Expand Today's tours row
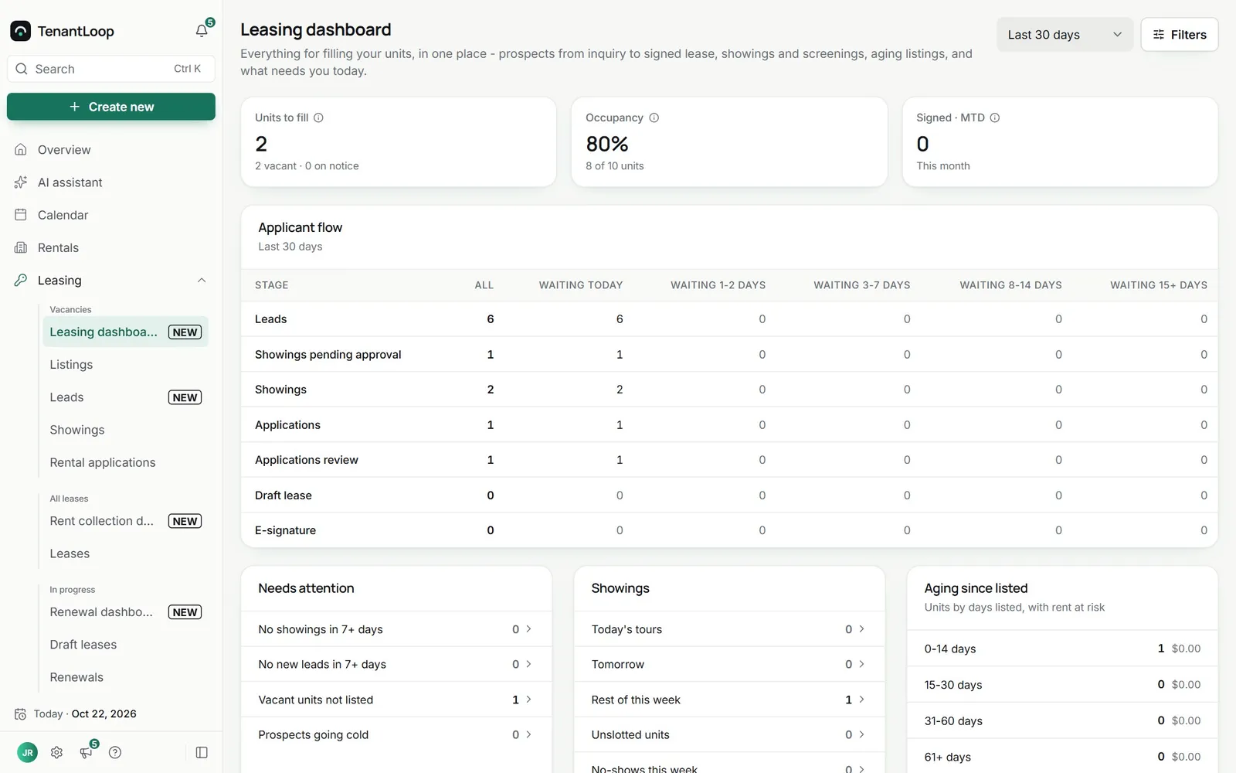 729,629
